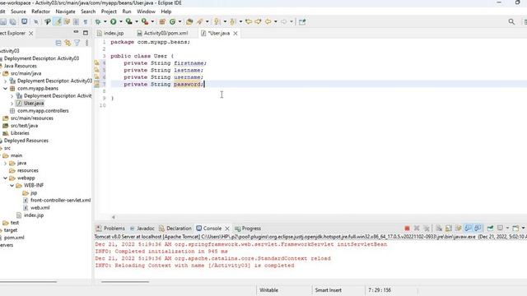Toggle Scroll Lock in console toolbar
Viewport: 527px width, 296px height.
(449, 229)
